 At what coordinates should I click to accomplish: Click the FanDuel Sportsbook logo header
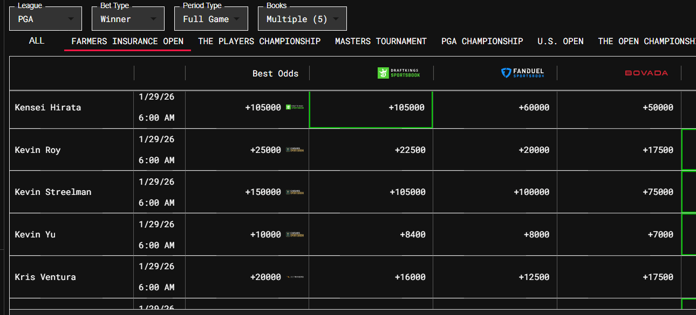click(522, 73)
